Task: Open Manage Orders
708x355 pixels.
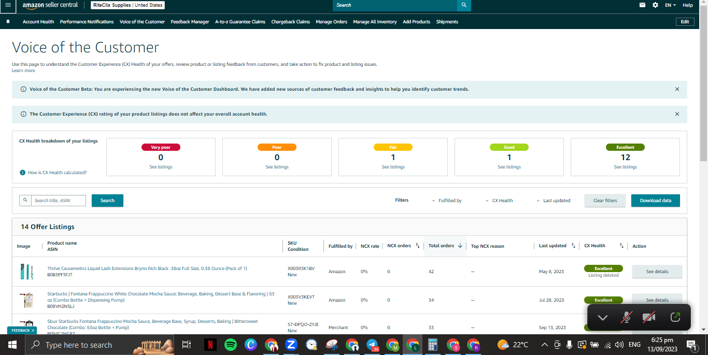Action: coord(331,22)
